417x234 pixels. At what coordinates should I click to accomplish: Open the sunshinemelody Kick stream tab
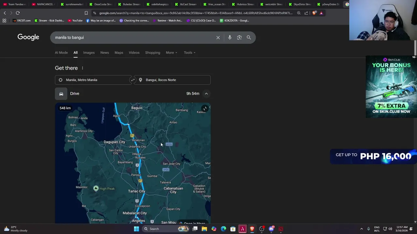[72, 4]
